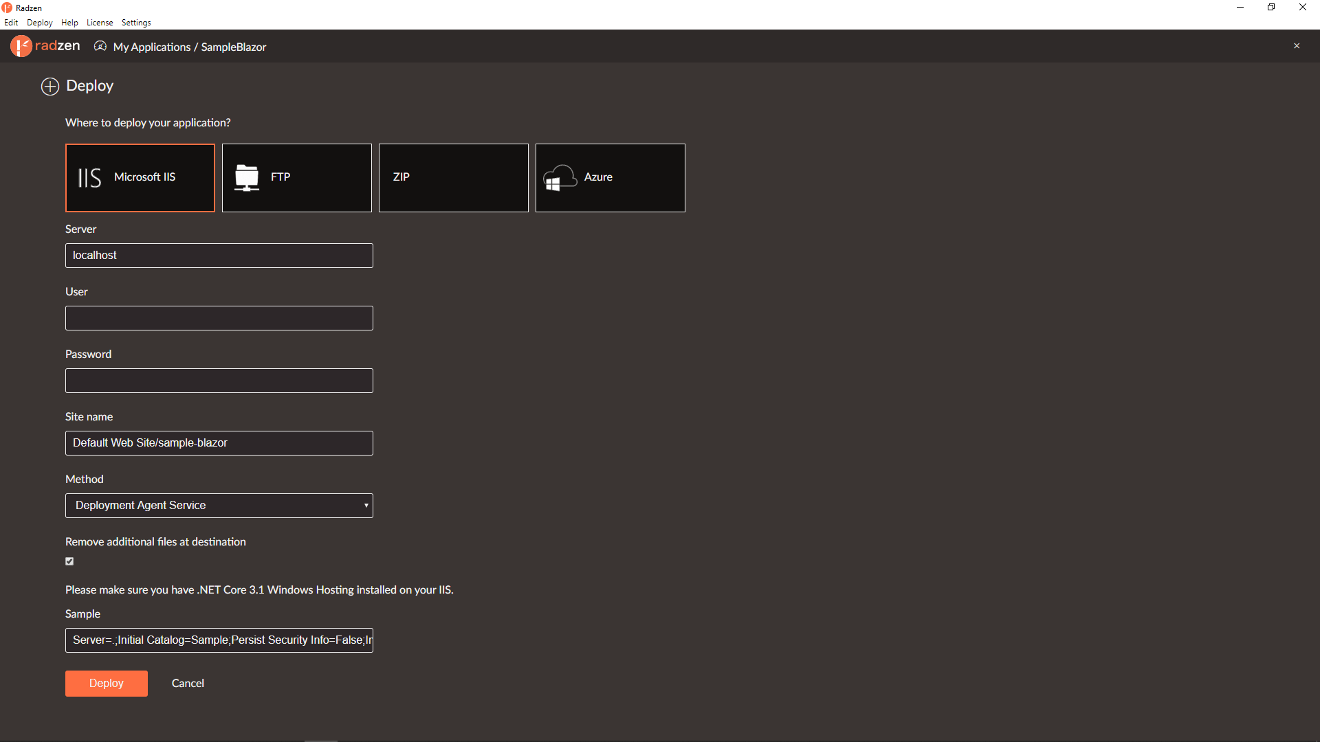Close the Deploy panel with the X
The width and height of the screenshot is (1320, 742).
coord(1297,46)
